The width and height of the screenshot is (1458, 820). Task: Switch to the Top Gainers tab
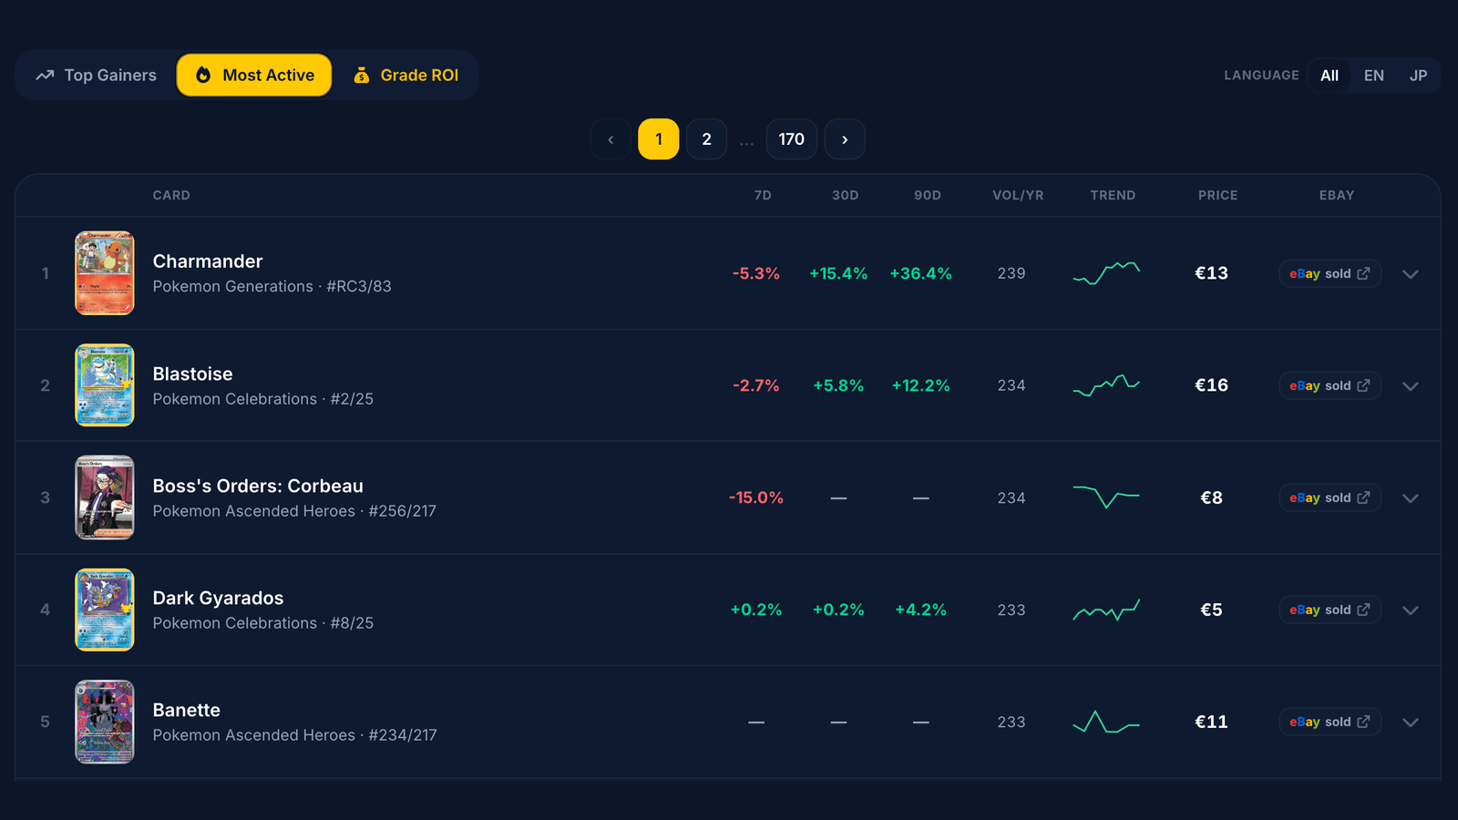coord(96,75)
